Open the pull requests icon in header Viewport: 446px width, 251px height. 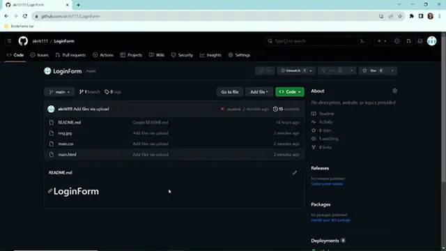[408, 41]
